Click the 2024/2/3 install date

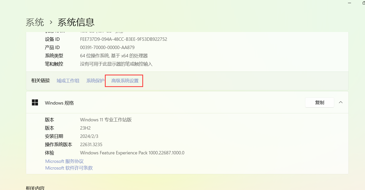(x=89, y=136)
